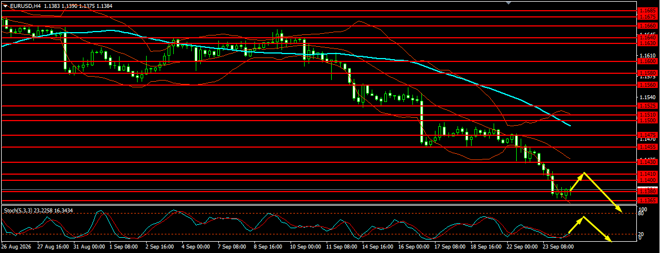
Task: Click the 1.1600 price level label
Action: click(x=647, y=61)
